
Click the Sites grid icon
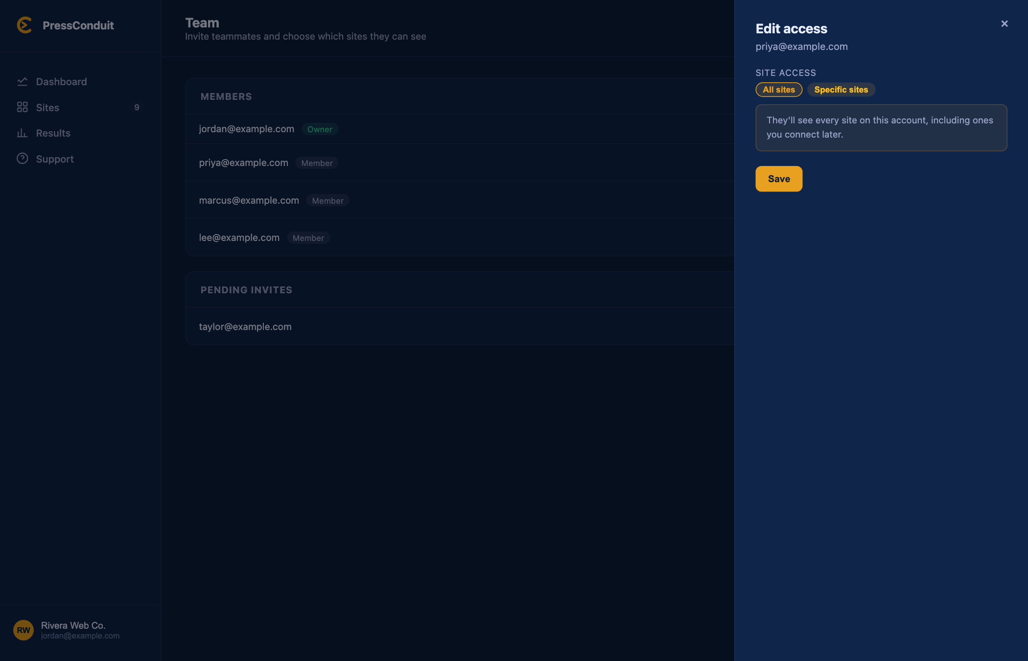click(22, 107)
